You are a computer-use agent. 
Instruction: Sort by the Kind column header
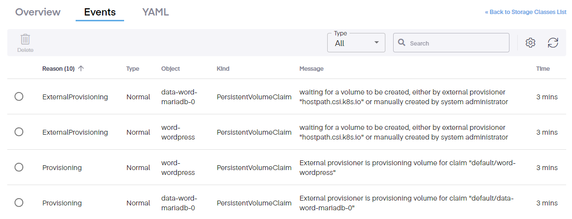coord(223,69)
